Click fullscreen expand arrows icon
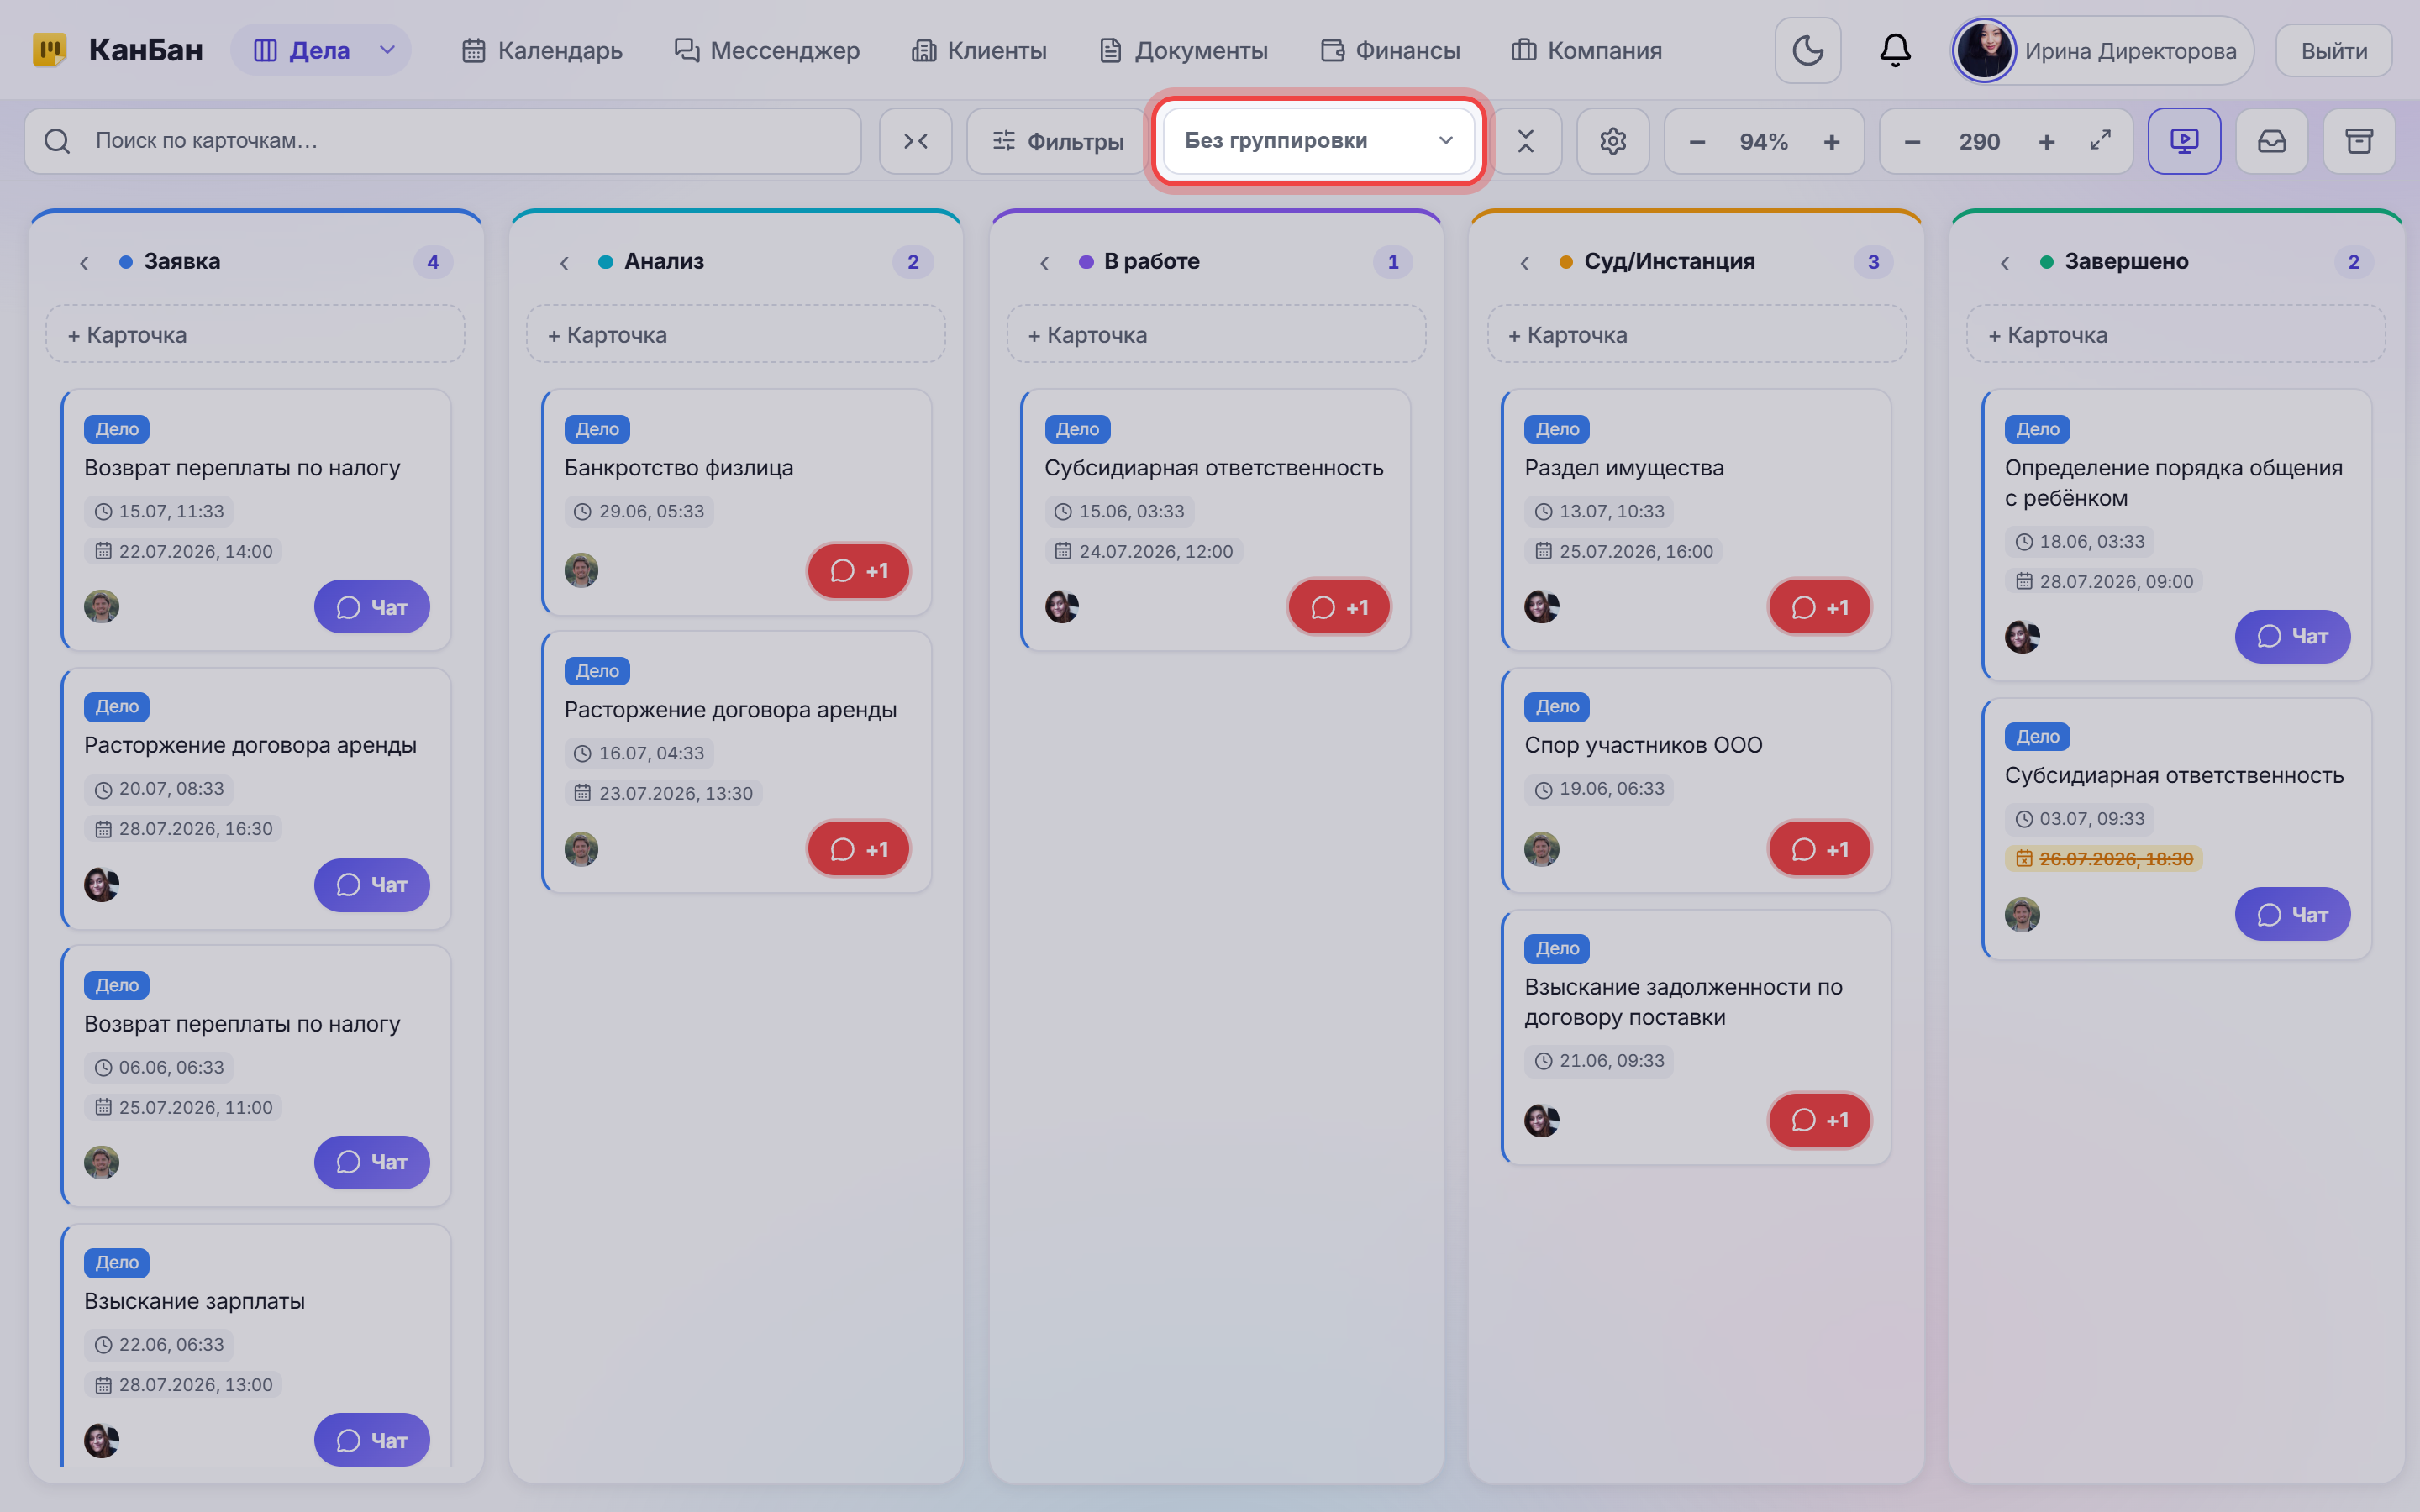The image size is (2420, 1512). point(2100,141)
